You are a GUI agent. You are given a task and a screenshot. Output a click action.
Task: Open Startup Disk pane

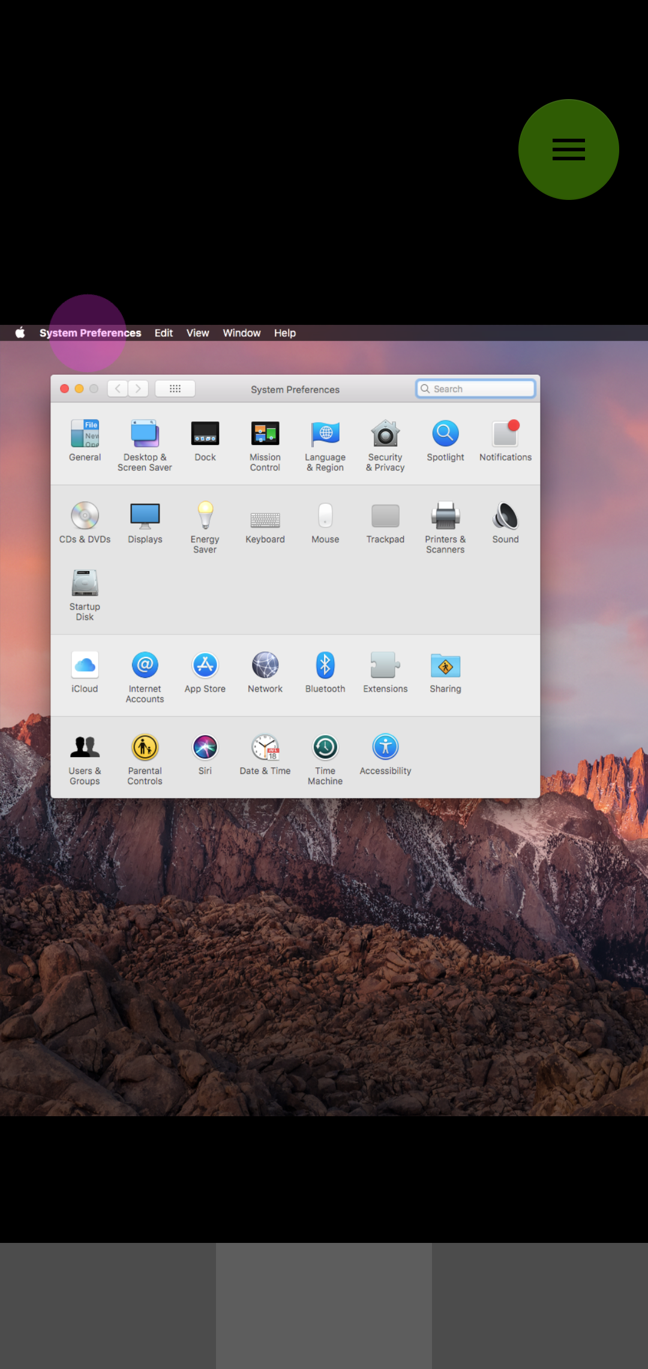(85, 594)
